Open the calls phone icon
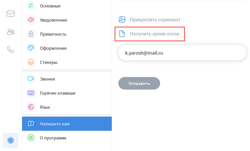The width and height of the screenshot is (250, 151). [11, 49]
